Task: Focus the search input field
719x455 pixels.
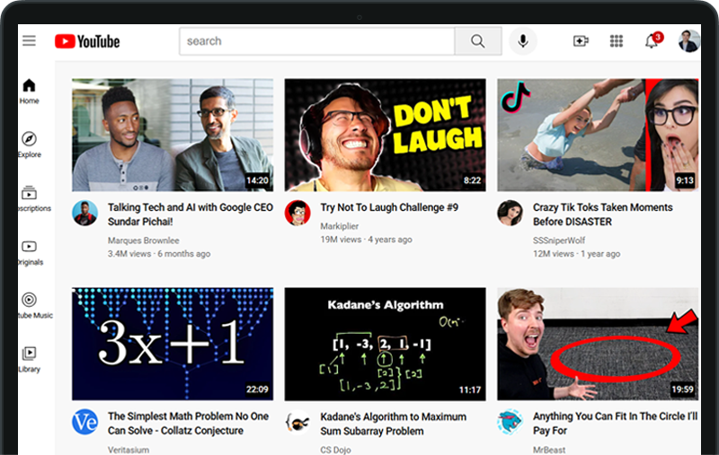Action: tap(316, 41)
